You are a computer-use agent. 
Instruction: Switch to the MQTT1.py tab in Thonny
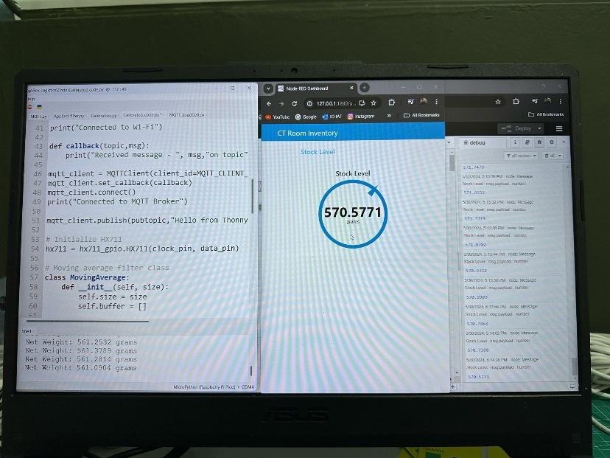[x=38, y=117]
